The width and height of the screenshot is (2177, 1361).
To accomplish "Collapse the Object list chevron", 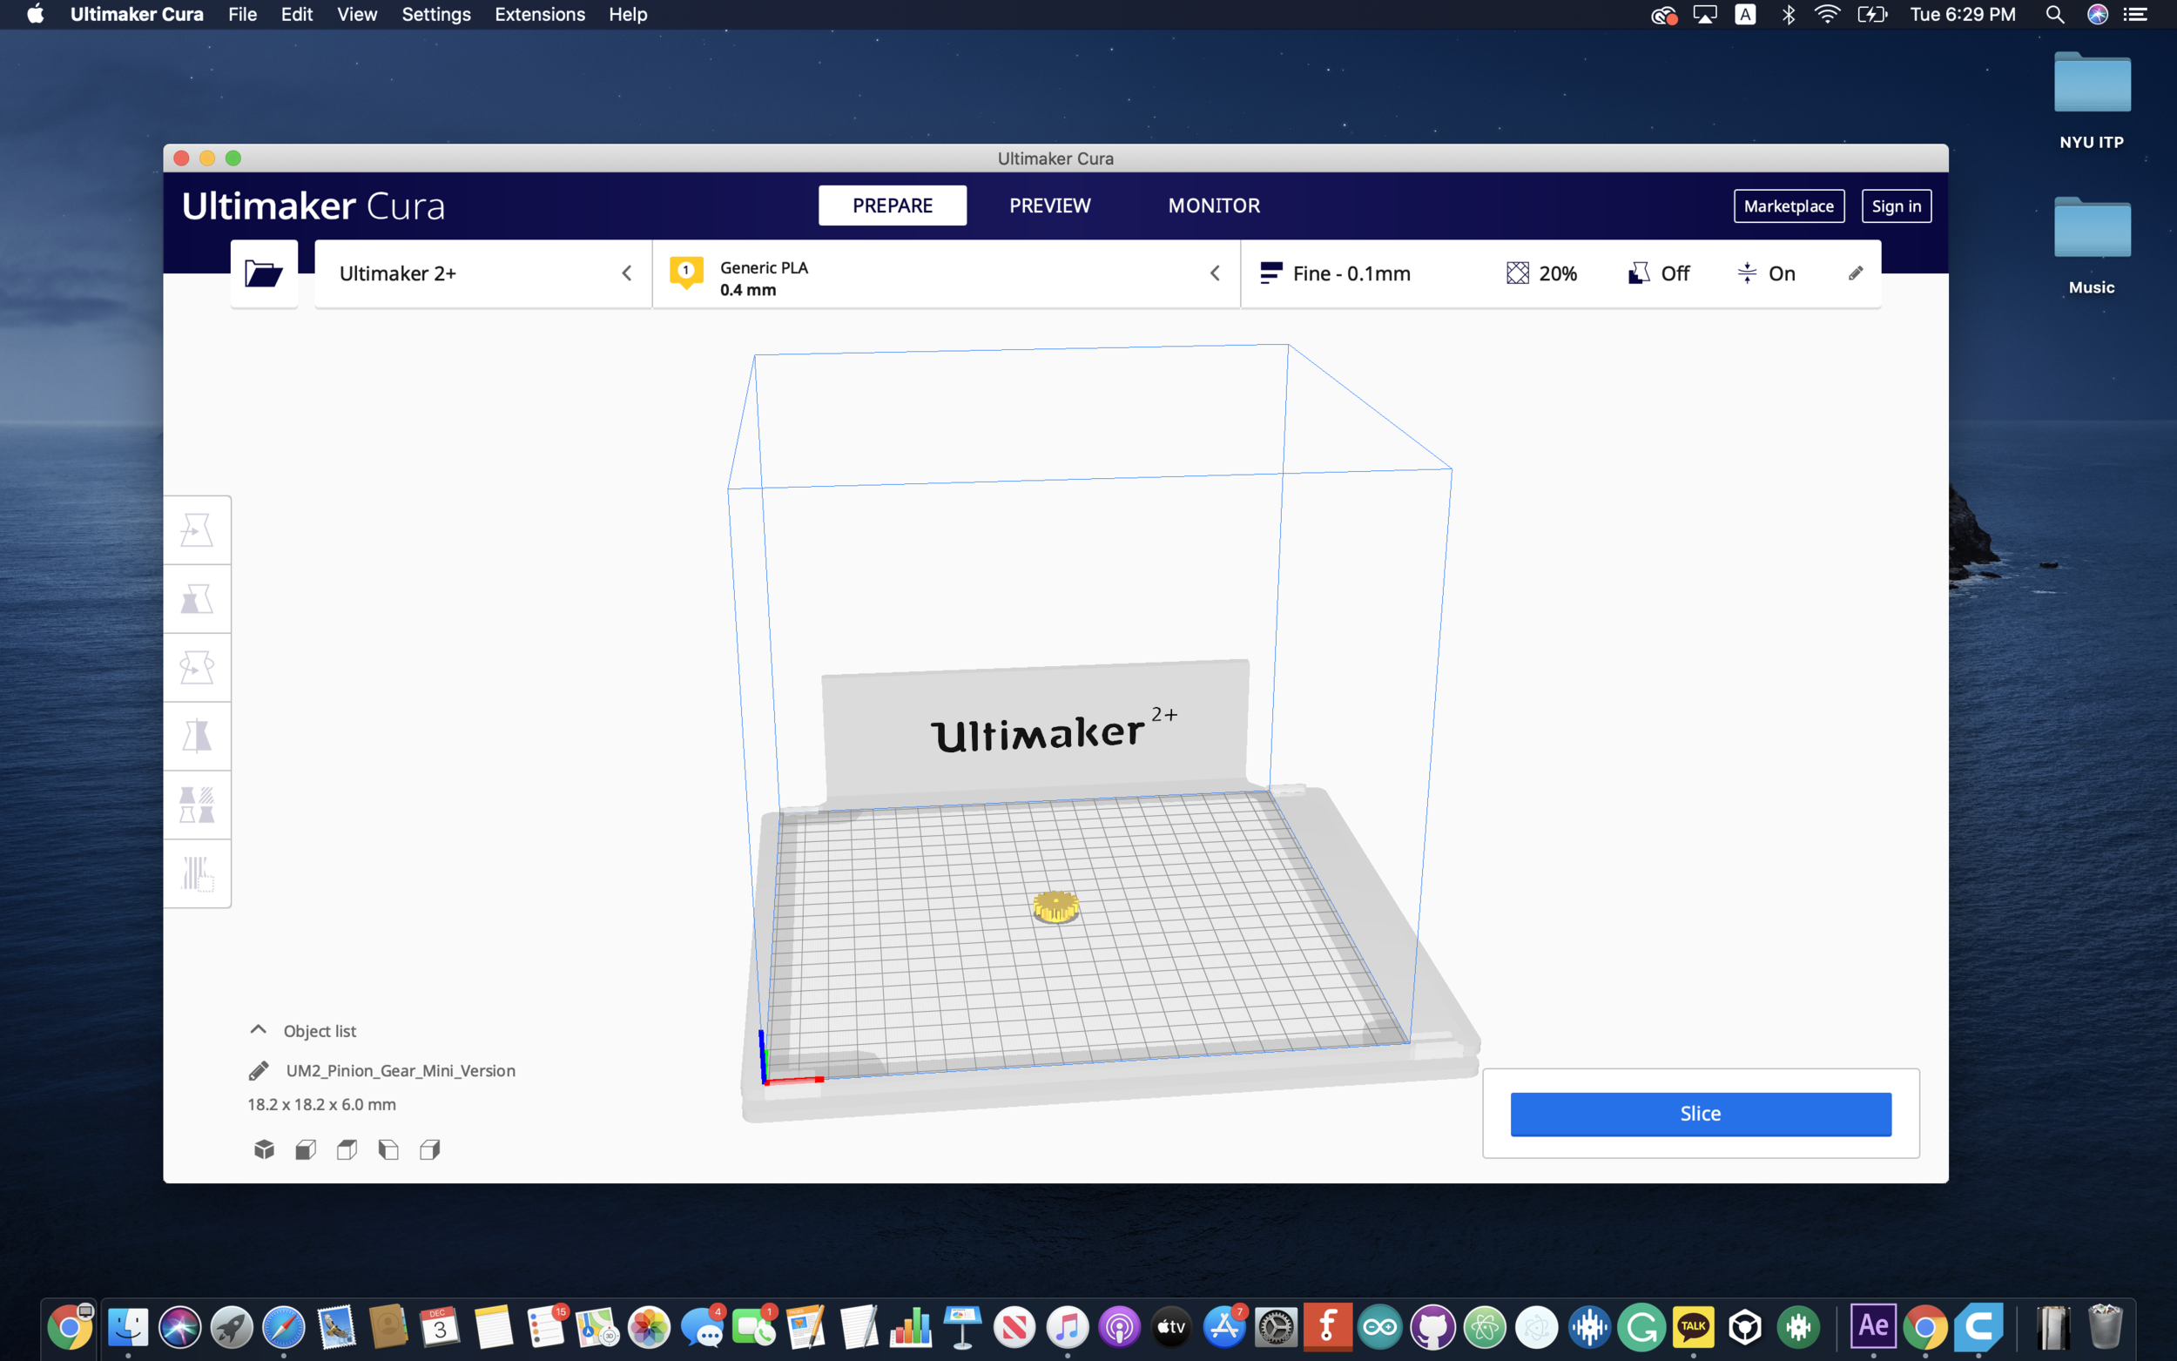I will tap(259, 1029).
